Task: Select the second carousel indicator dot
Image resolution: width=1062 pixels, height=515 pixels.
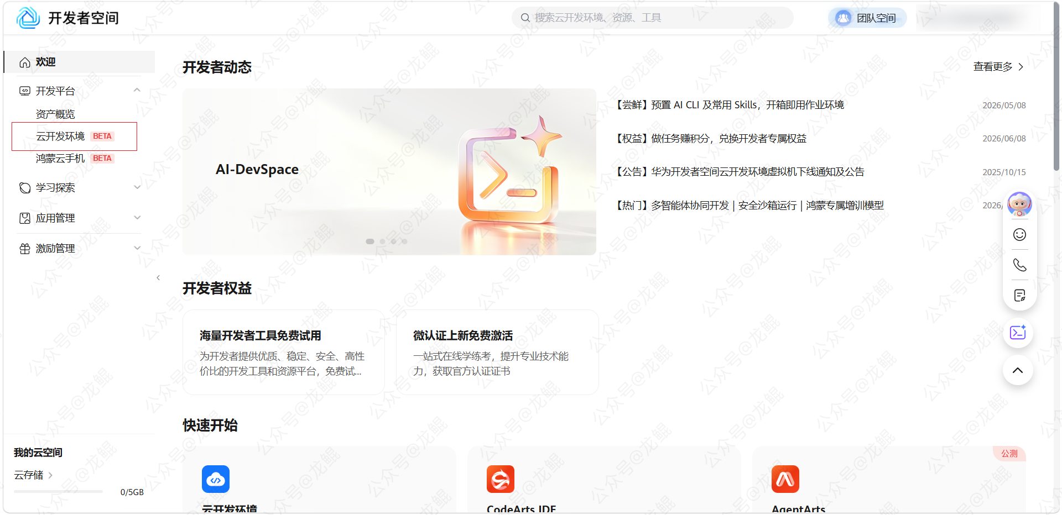Action: click(x=382, y=241)
